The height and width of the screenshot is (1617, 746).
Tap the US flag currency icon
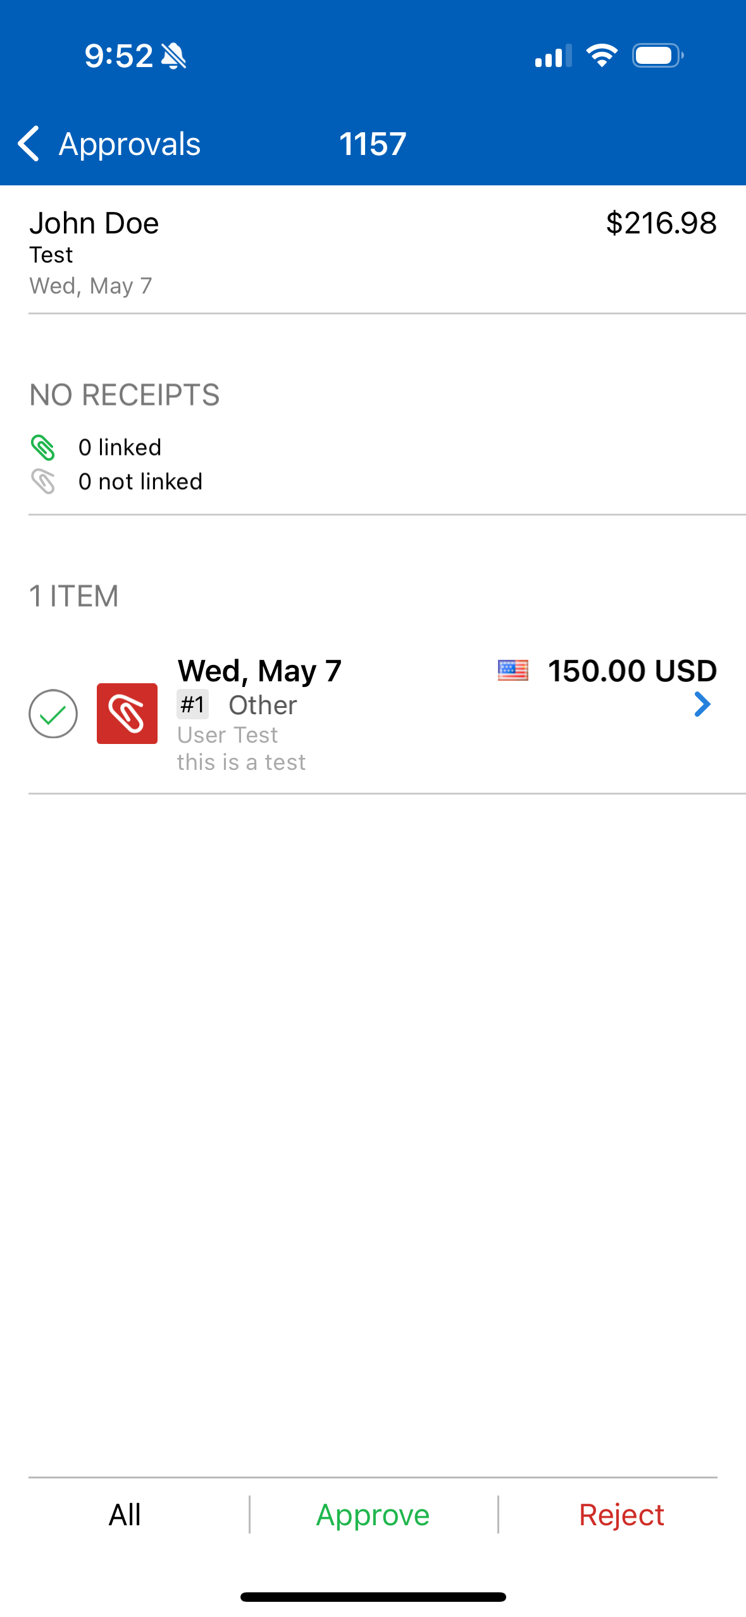513,670
